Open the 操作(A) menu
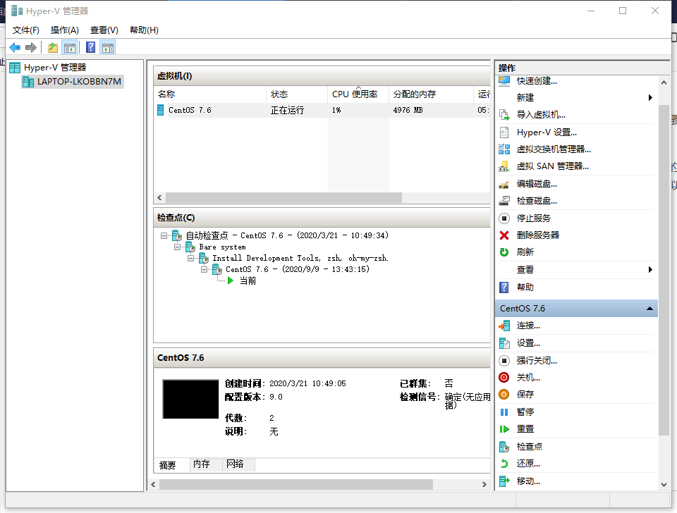The height and width of the screenshot is (513, 677). [x=65, y=30]
